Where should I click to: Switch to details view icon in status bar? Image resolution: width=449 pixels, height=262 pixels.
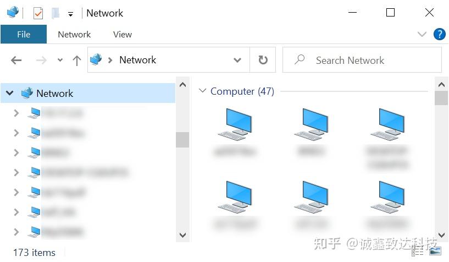(x=418, y=251)
